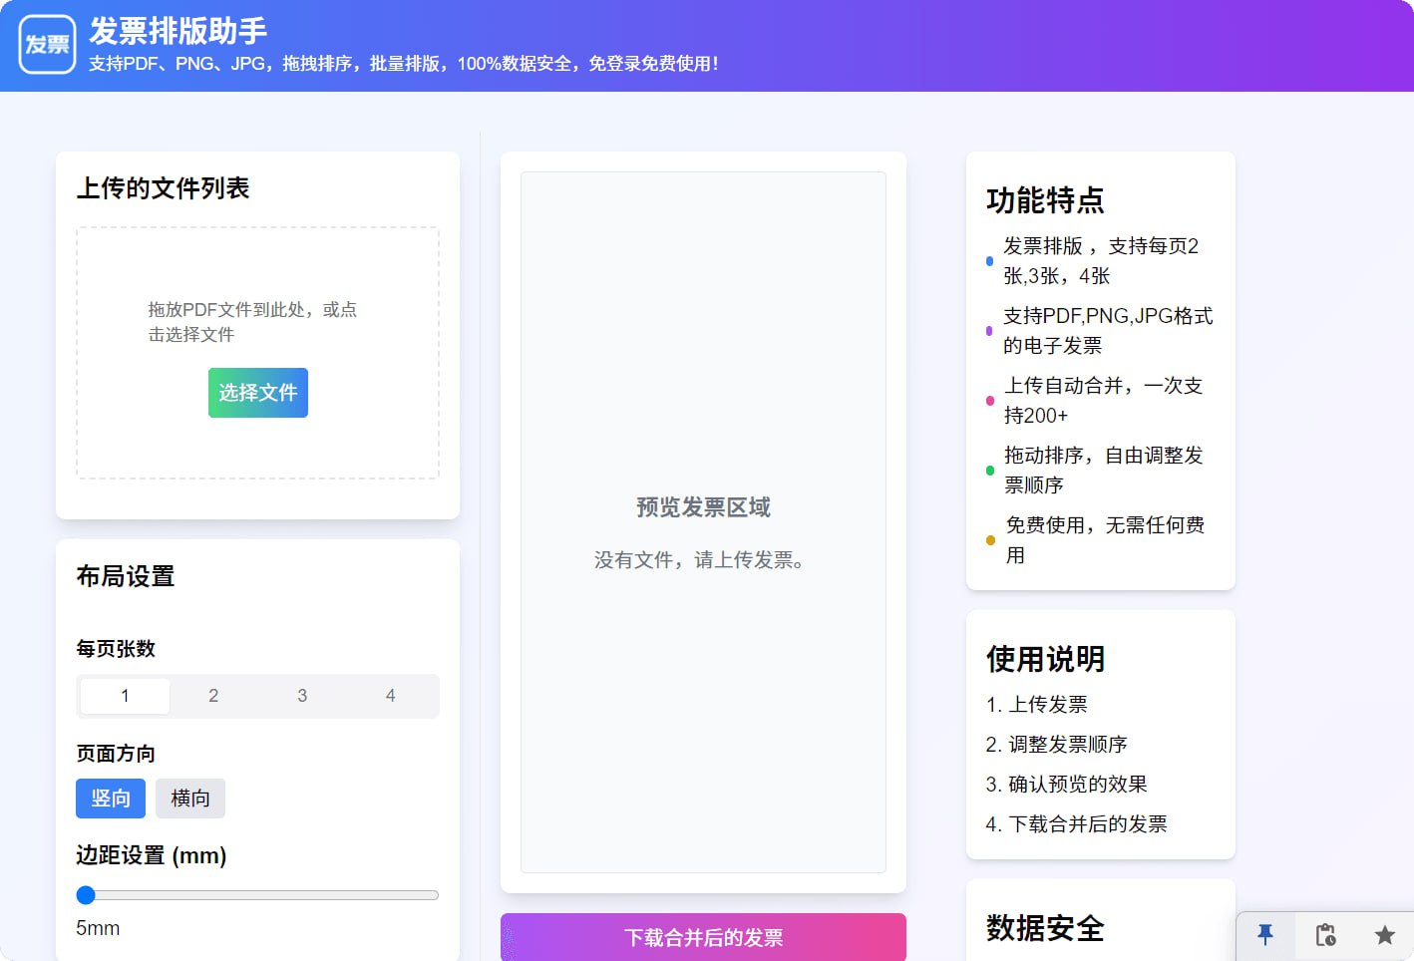Viewport: 1414px width, 961px height.
Task: Select 1 invoice per page
Action: 125,696
